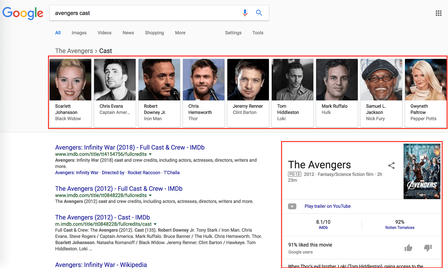Open Chris Evans cast card photo
The height and width of the screenshot is (268, 448).
115,80
